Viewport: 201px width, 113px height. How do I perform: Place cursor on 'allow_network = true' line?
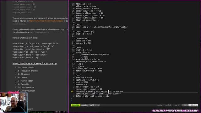(87, 8)
